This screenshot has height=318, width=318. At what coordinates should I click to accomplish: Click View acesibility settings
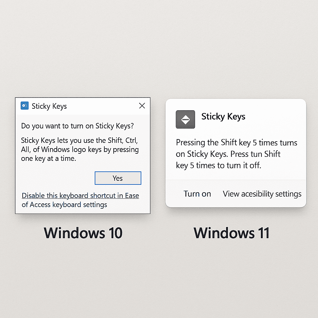click(262, 193)
